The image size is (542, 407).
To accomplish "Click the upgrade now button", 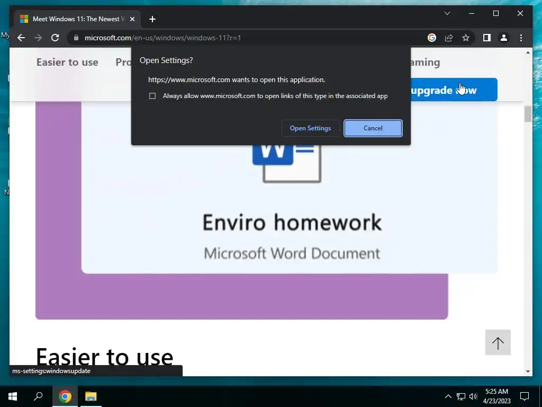I will pos(454,90).
